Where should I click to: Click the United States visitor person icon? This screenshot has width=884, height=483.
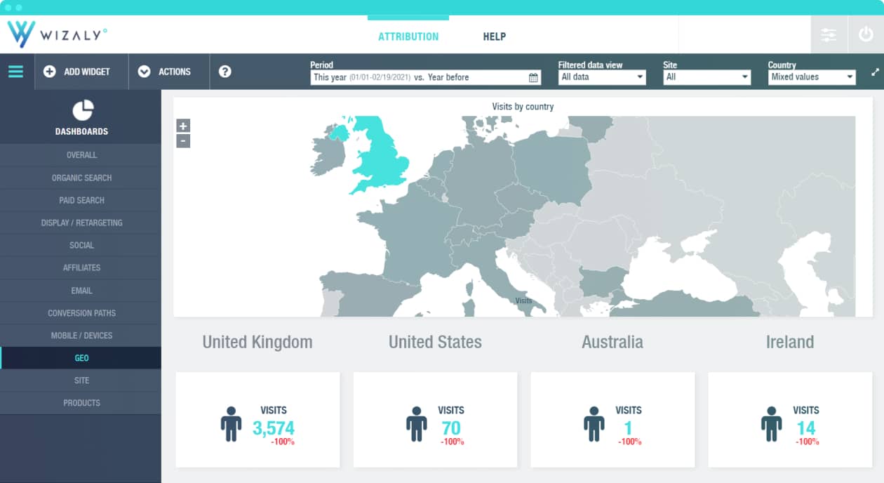pos(417,424)
